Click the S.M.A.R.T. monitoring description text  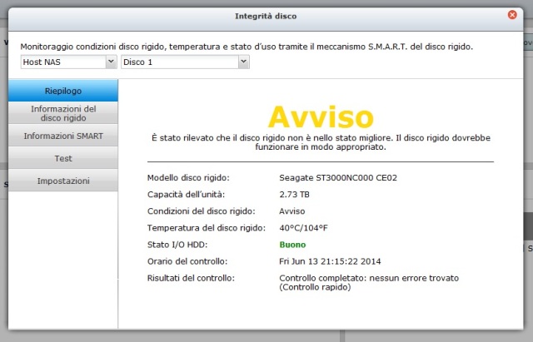tap(247, 47)
